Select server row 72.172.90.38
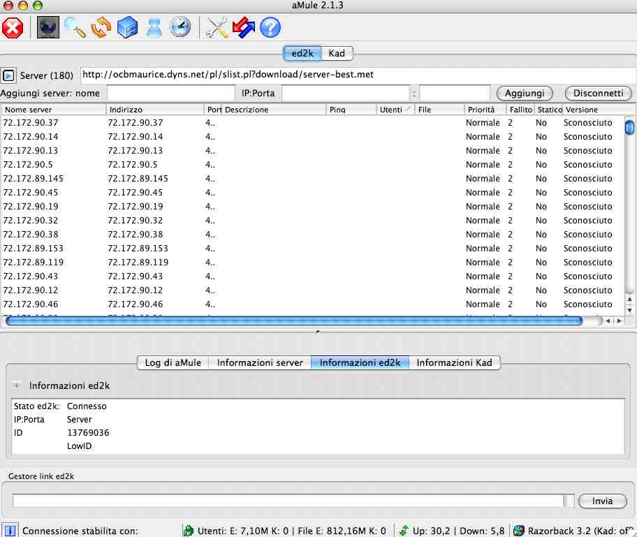637x537 pixels. [312, 235]
